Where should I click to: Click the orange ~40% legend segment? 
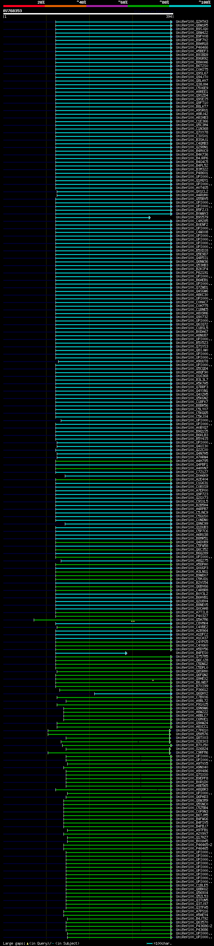[66, 6]
